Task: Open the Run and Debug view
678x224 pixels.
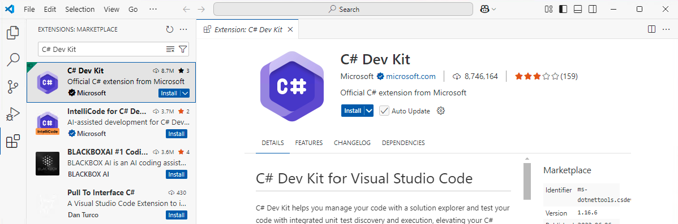Action: 14,114
